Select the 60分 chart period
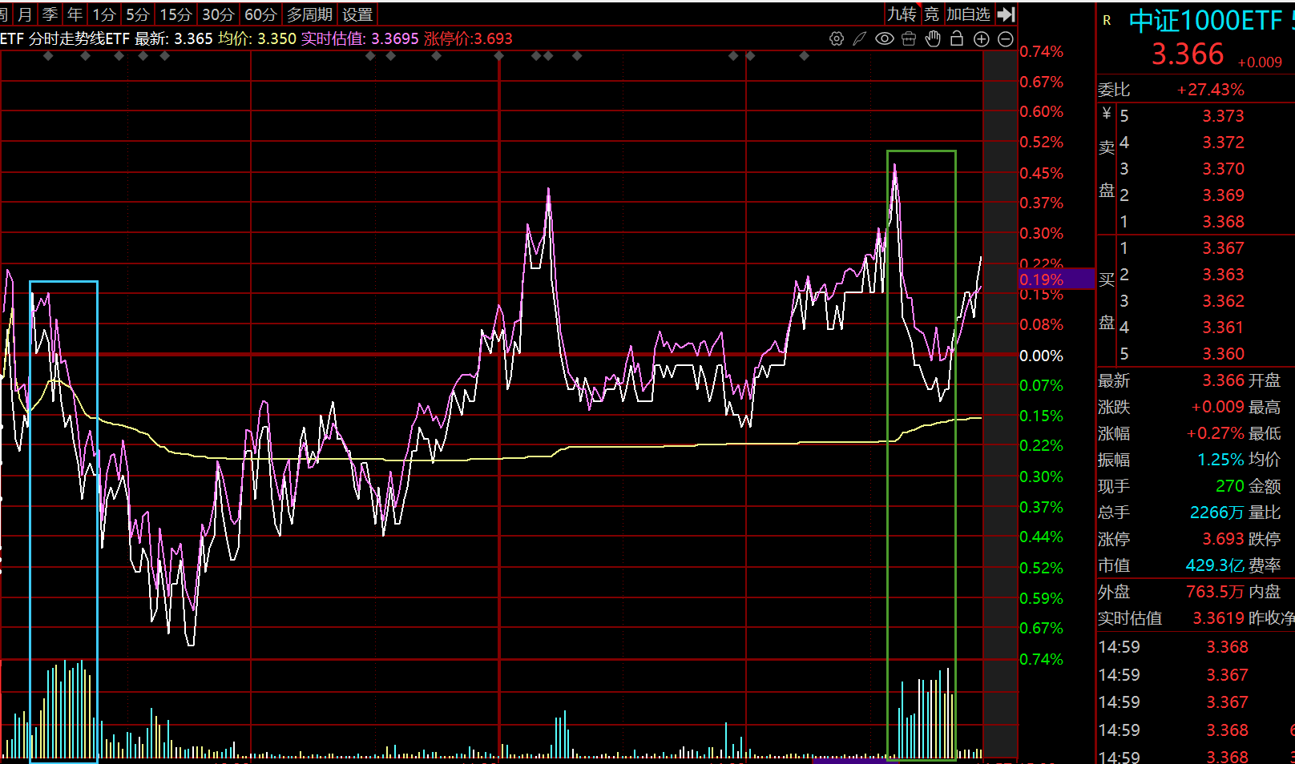 [x=260, y=14]
